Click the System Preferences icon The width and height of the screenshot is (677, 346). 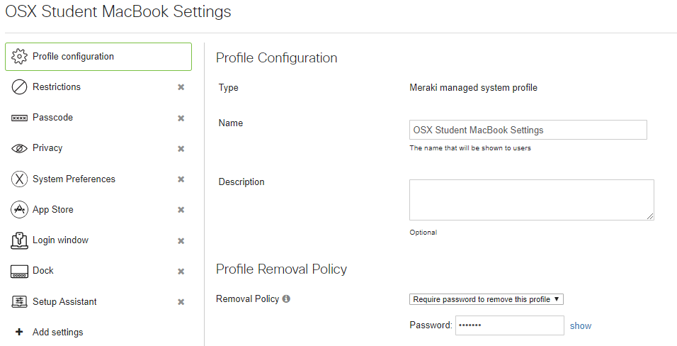click(x=20, y=179)
